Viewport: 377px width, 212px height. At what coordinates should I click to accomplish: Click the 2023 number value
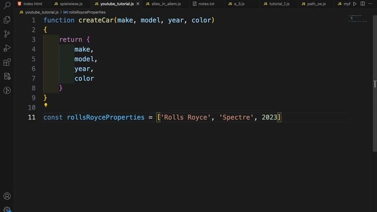click(x=269, y=117)
